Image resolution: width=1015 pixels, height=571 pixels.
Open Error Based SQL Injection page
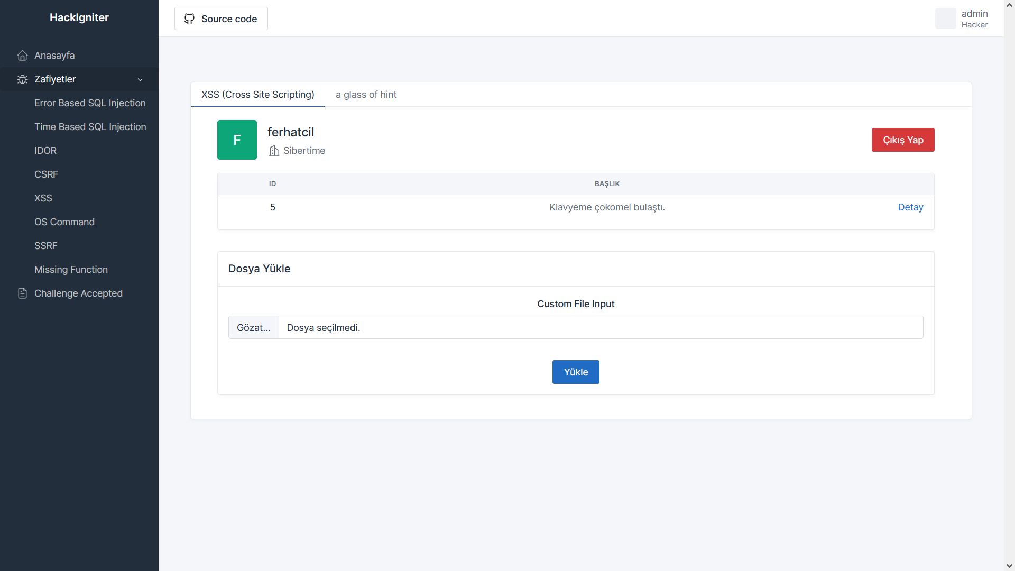[90, 103]
